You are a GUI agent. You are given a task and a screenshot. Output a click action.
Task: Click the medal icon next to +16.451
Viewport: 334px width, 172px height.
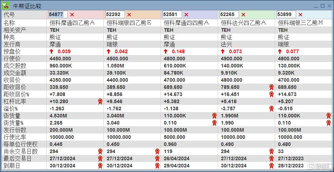(271, 94)
